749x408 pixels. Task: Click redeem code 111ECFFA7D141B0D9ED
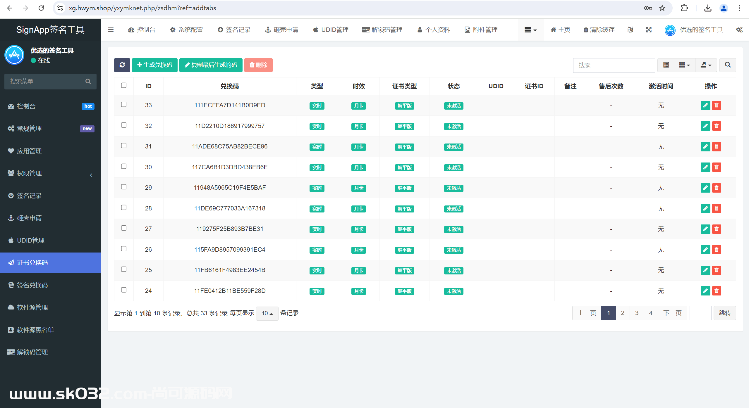[x=230, y=105]
